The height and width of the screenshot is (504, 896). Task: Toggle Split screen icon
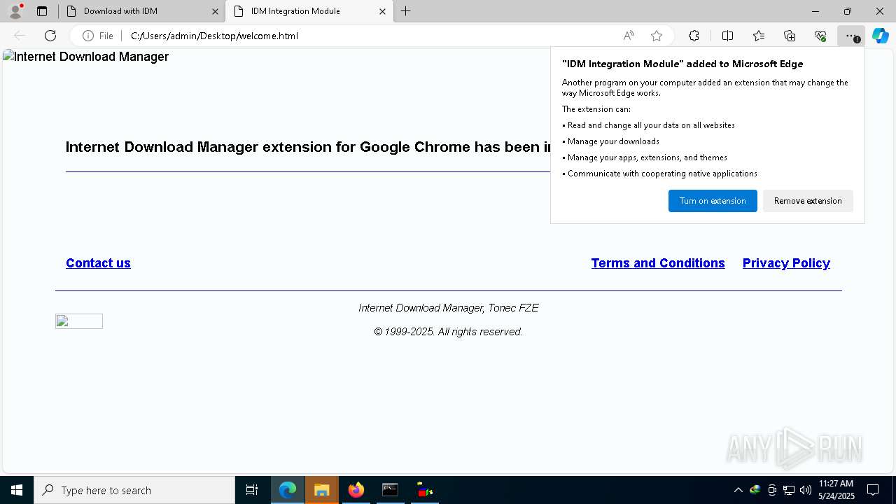727,36
